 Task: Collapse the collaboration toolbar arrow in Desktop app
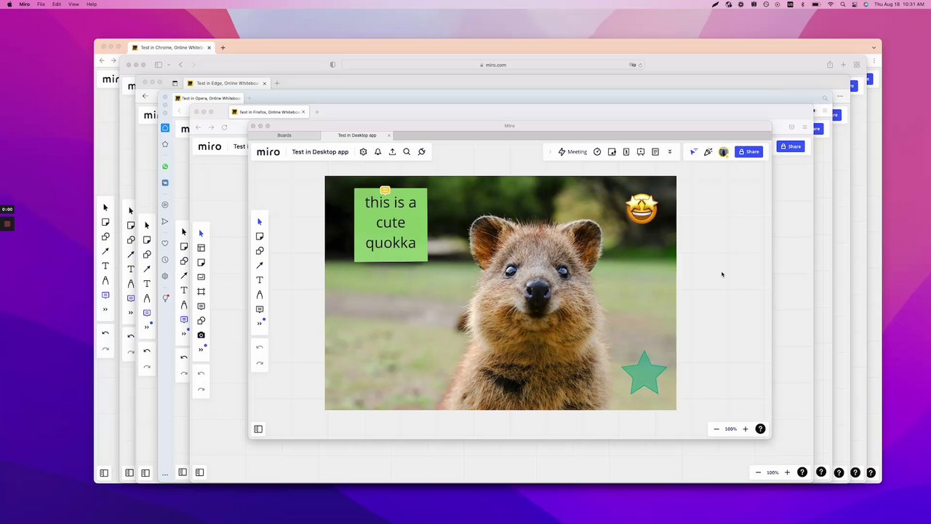point(551,152)
